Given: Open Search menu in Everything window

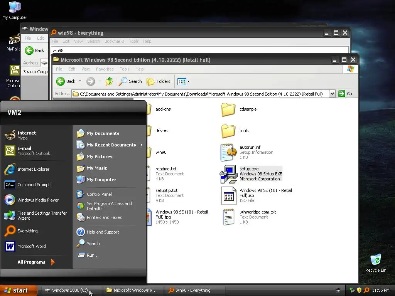Looking at the screenshot, I should [x=94, y=41].
